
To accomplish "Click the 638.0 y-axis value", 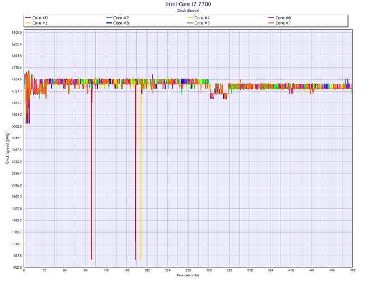I will [17, 267].
